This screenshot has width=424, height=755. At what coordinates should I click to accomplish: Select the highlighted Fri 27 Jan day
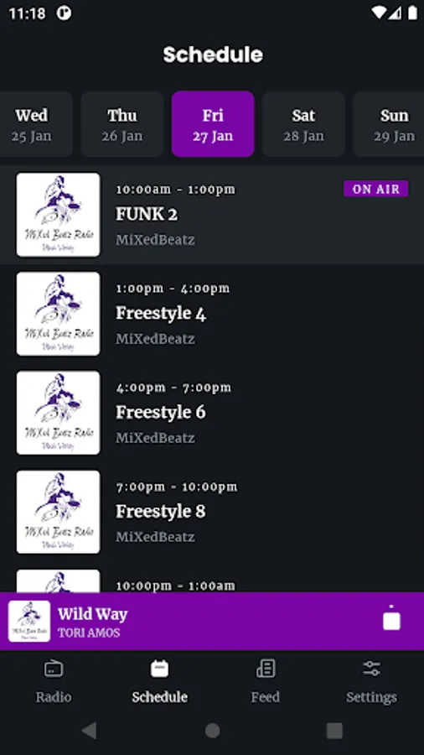point(213,124)
